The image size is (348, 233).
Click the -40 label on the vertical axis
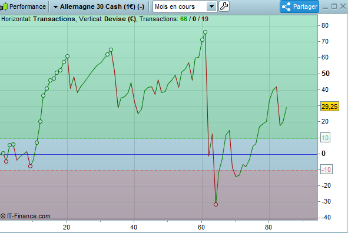click(326, 217)
